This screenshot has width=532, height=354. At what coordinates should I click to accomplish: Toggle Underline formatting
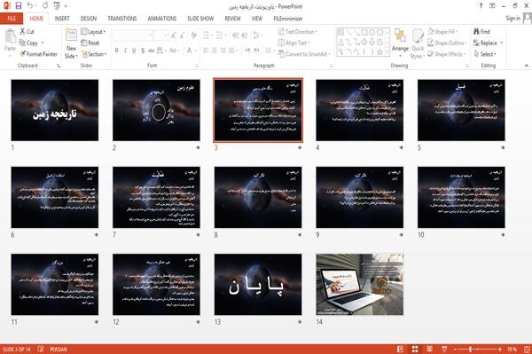[134, 51]
